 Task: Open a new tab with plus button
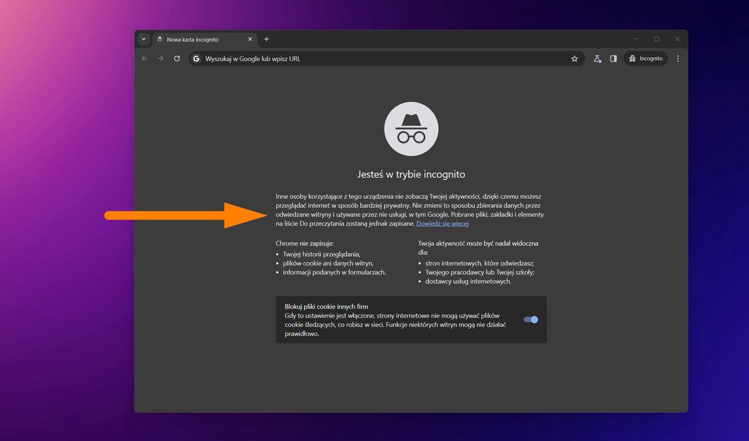267,39
